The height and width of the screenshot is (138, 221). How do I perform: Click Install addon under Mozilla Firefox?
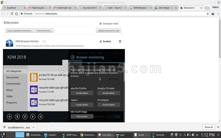[x=82, y=93]
